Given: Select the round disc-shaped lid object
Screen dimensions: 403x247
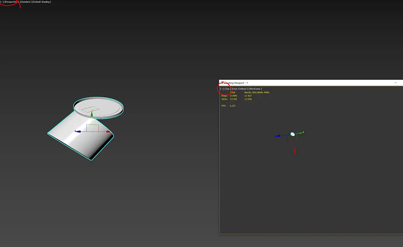Looking at the screenshot, I should click(x=98, y=108).
